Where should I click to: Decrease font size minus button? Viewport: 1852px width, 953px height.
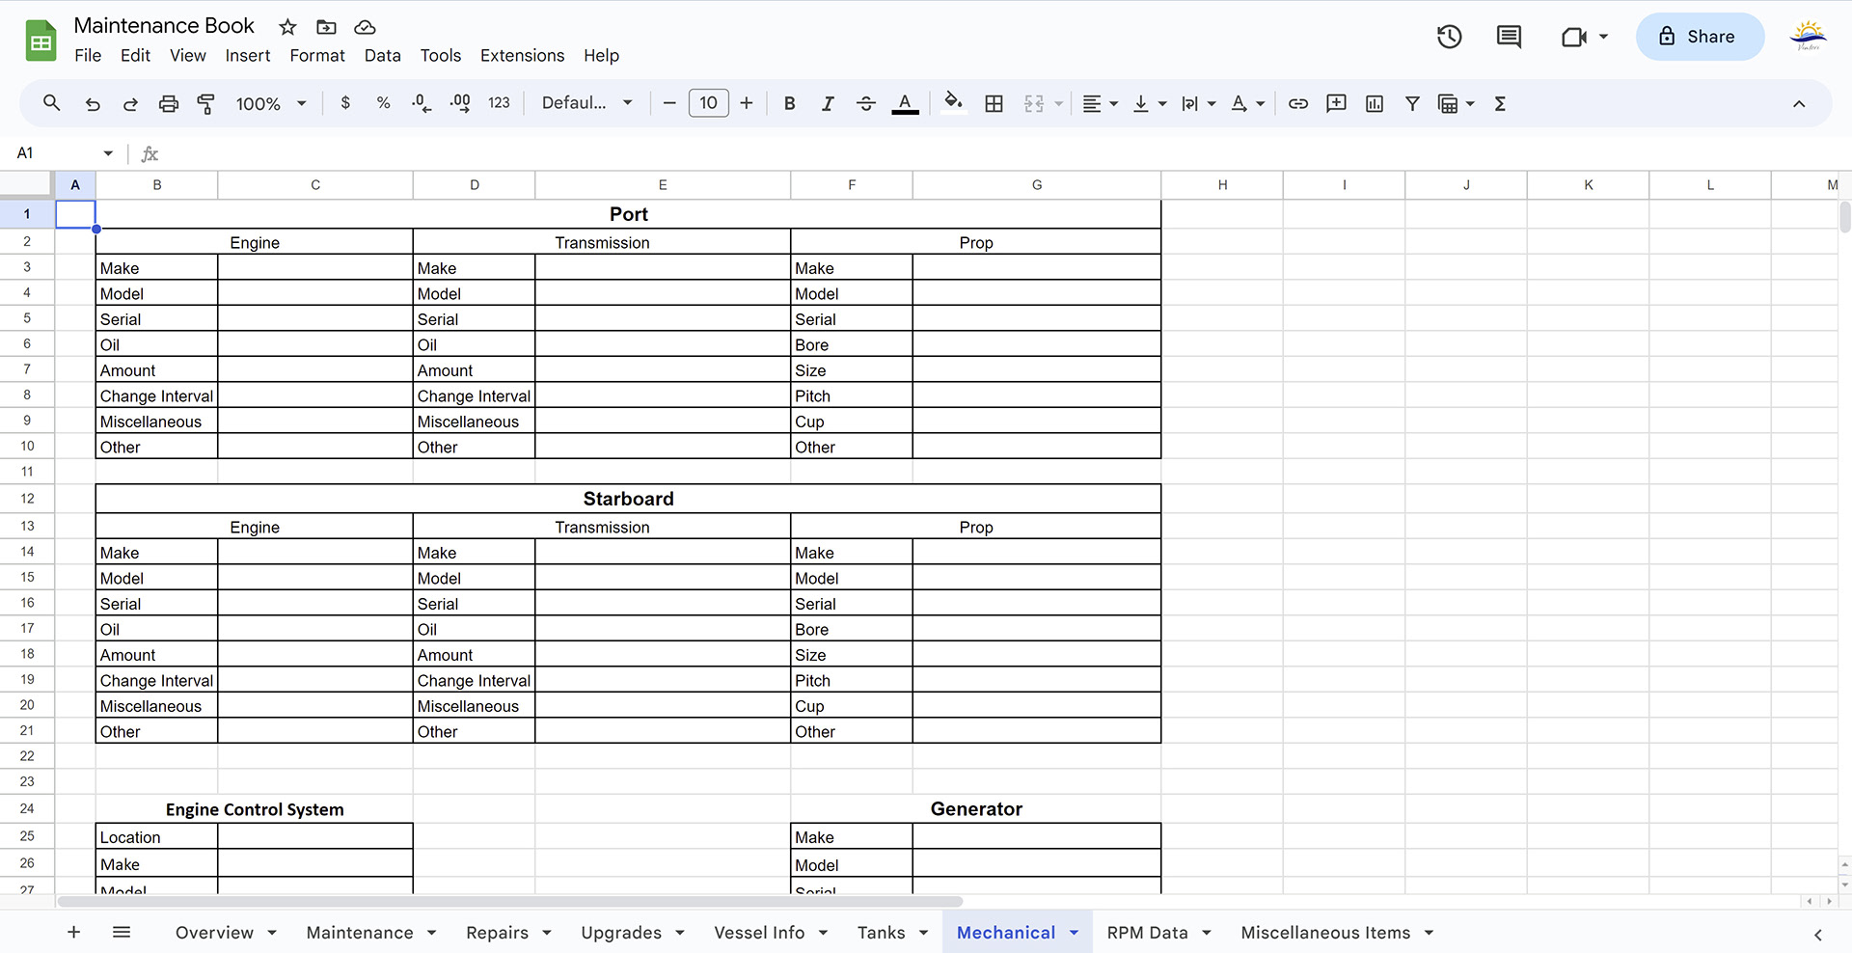pos(669,103)
